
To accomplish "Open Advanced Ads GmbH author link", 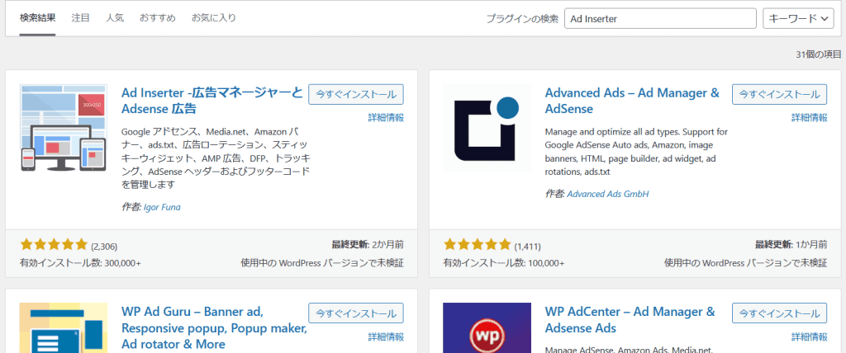I will tap(608, 194).
